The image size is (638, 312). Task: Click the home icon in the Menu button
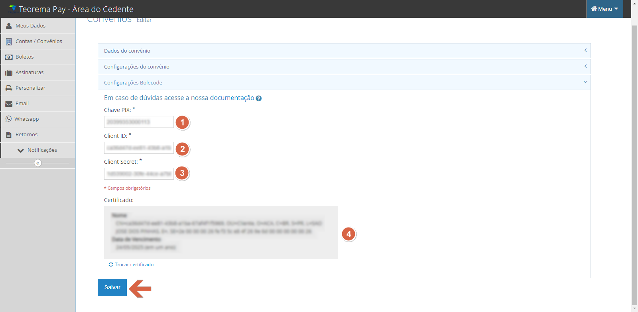pyautogui.click(x=594, y=9)
